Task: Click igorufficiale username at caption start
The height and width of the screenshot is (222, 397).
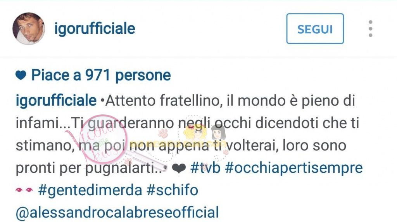Action: pos(56,100)
